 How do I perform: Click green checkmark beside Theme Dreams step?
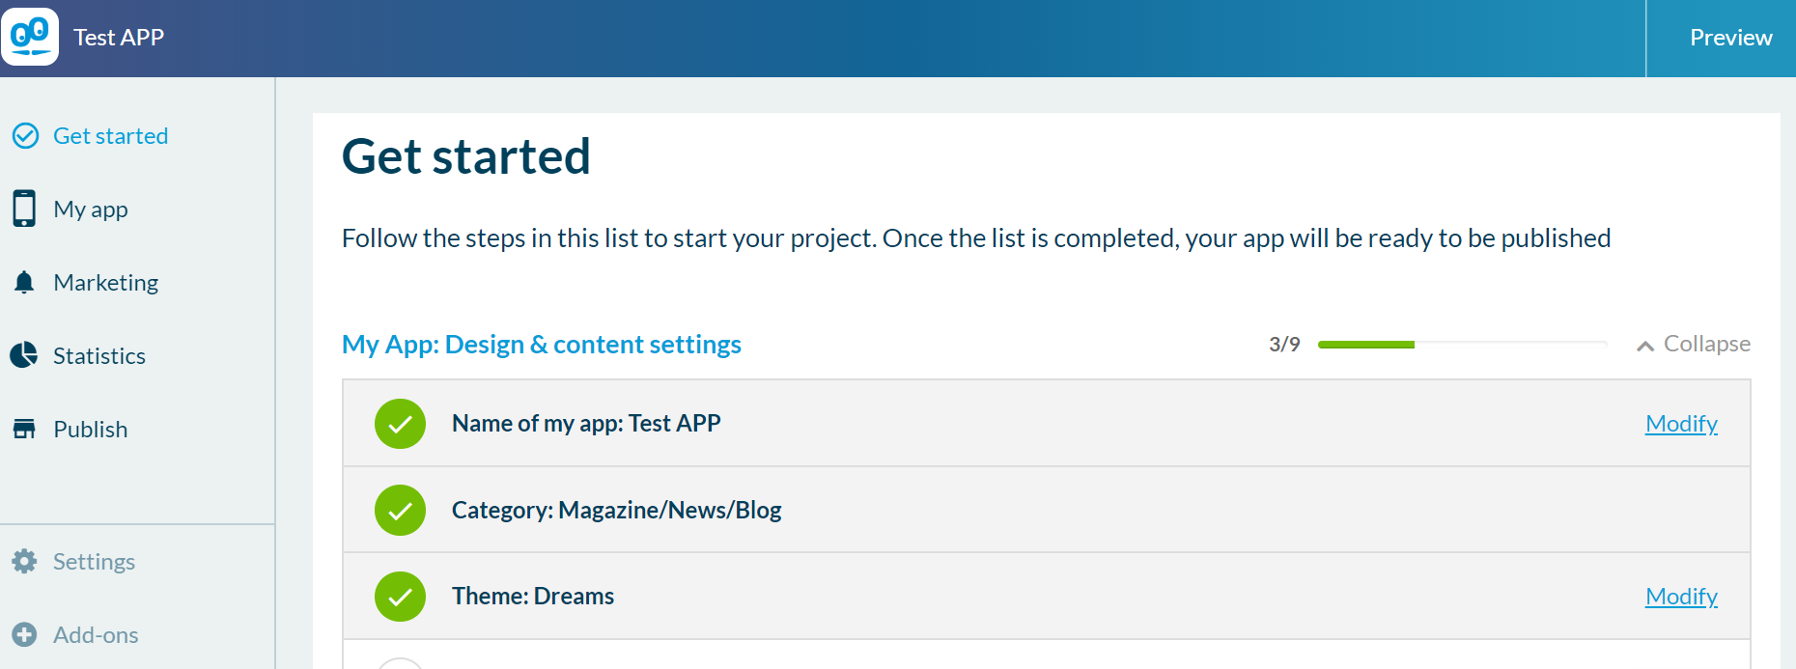400,596
